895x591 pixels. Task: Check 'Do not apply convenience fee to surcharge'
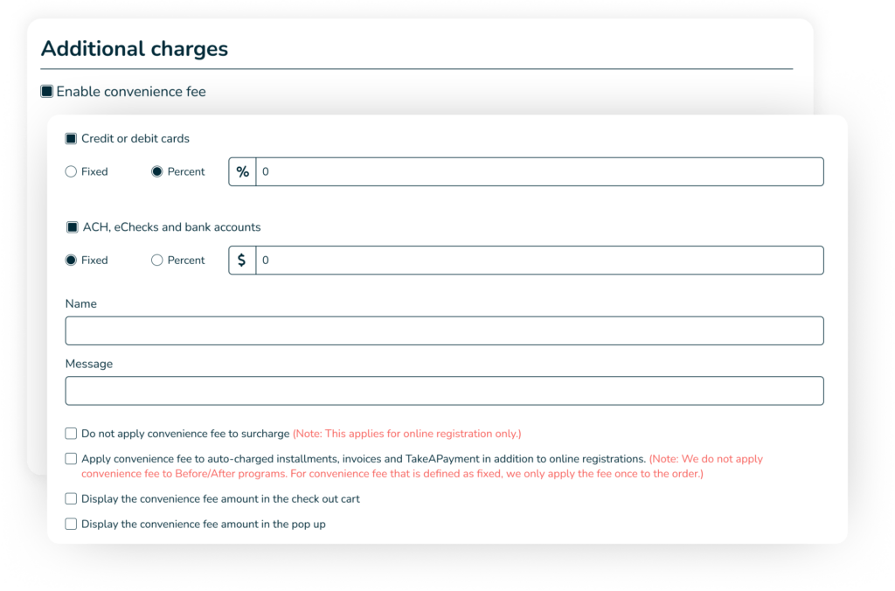click(71, 433)
